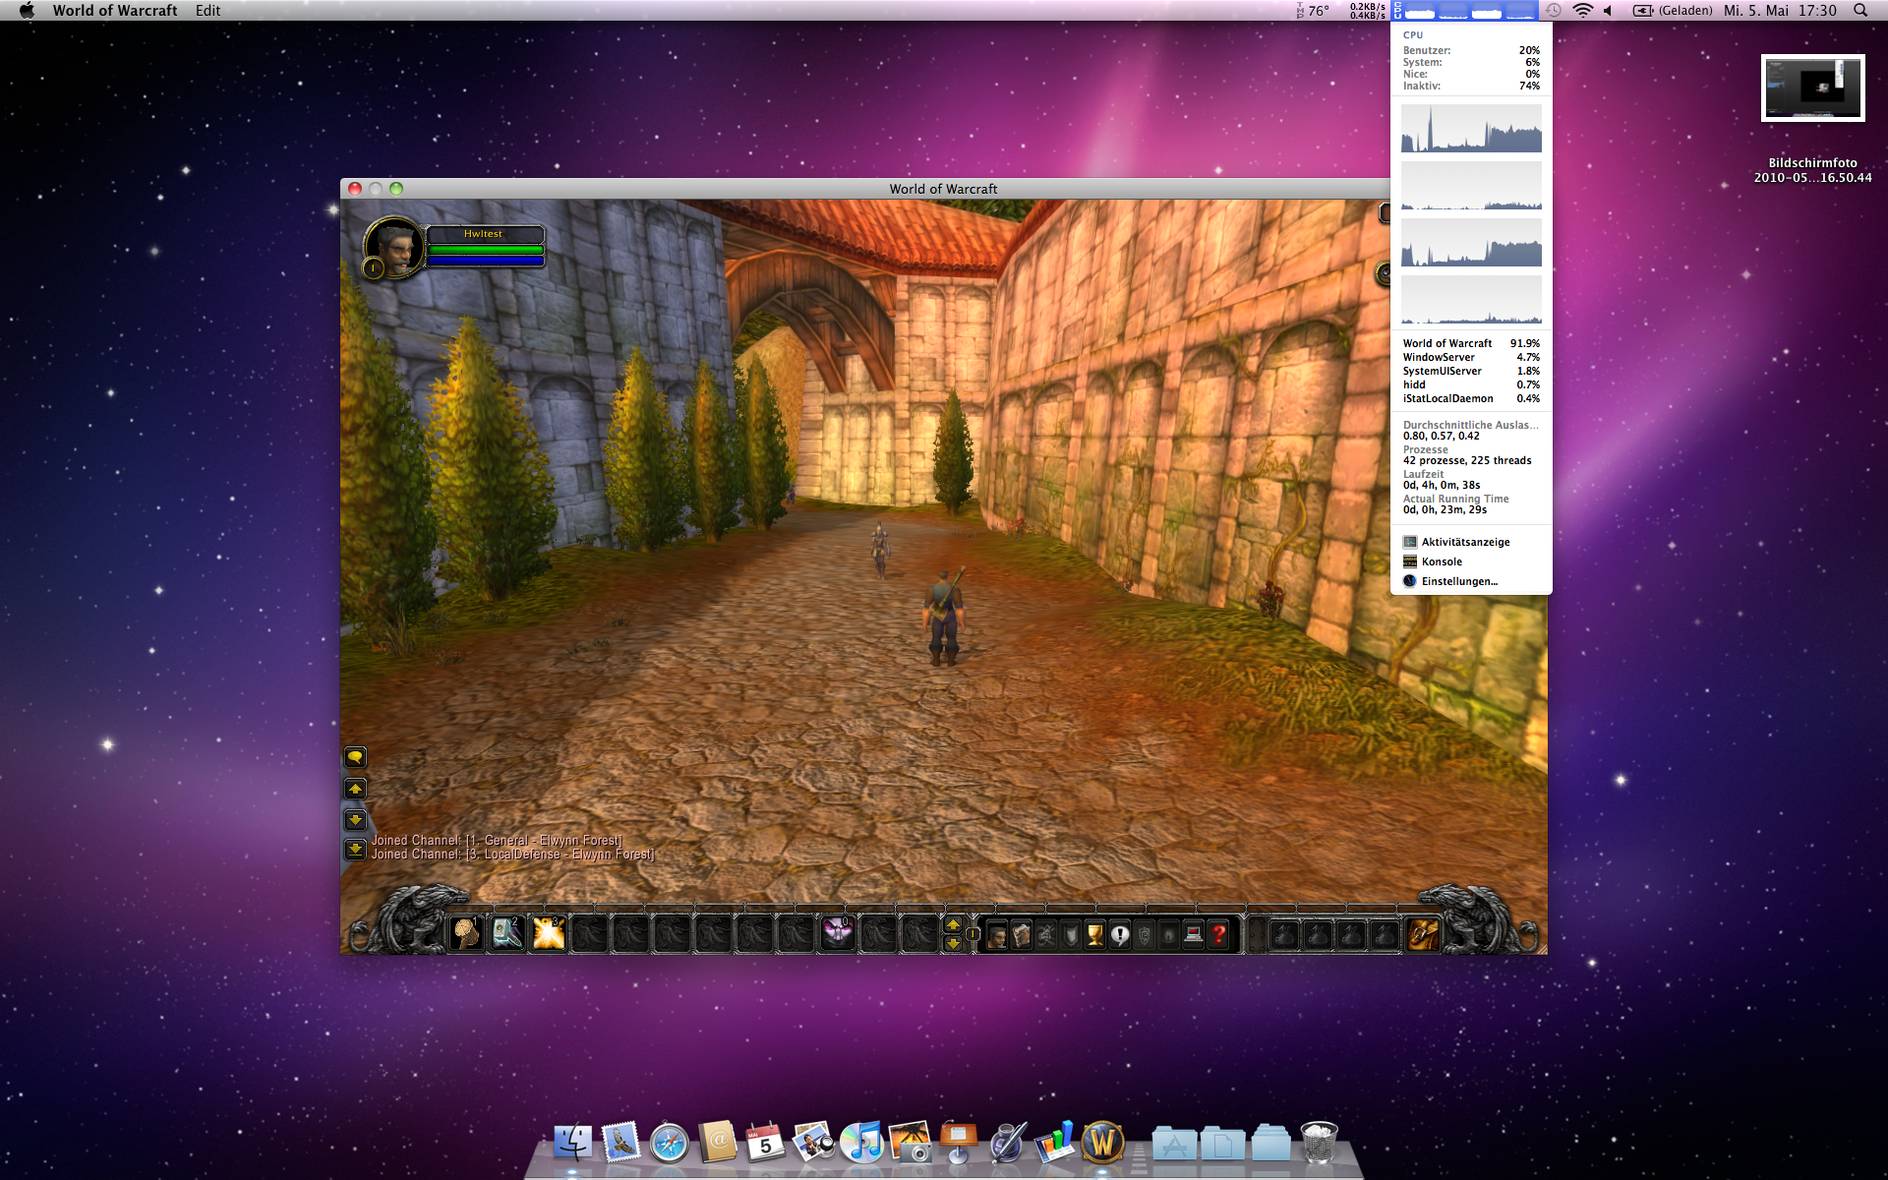Open the Documents folder stack in Dock

pos(1222,1144)
